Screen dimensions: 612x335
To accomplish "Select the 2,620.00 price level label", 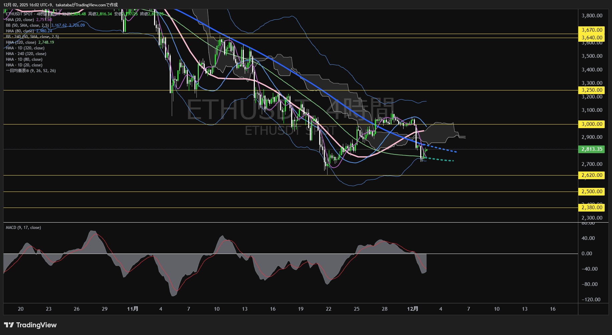I will click(x=592, y=175).
